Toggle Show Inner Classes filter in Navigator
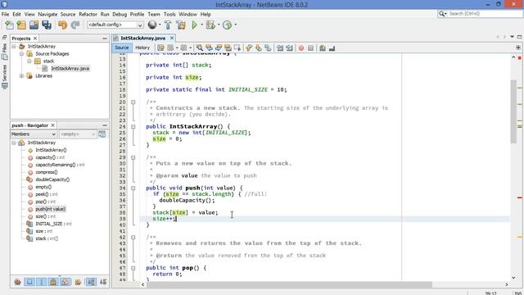Viewport: 524px width, 295px height. pyautogui.click(x=65, y=282)
